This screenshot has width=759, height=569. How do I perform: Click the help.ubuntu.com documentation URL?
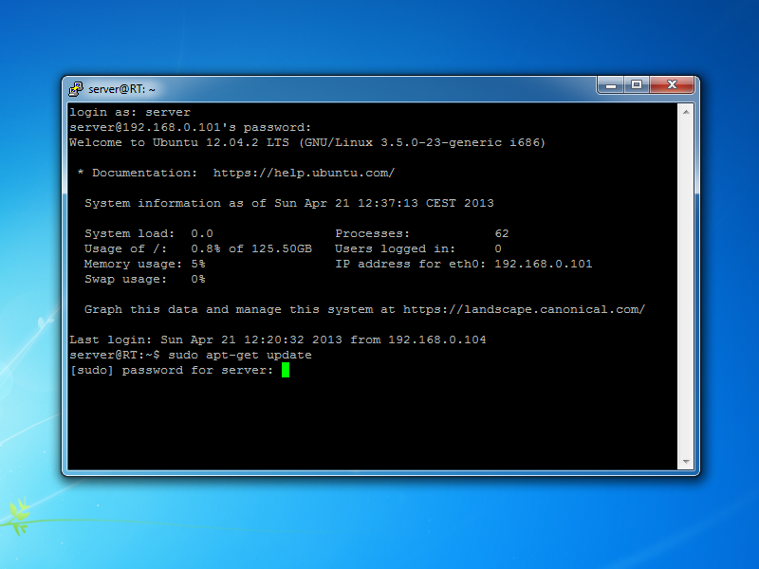(304, 173)
